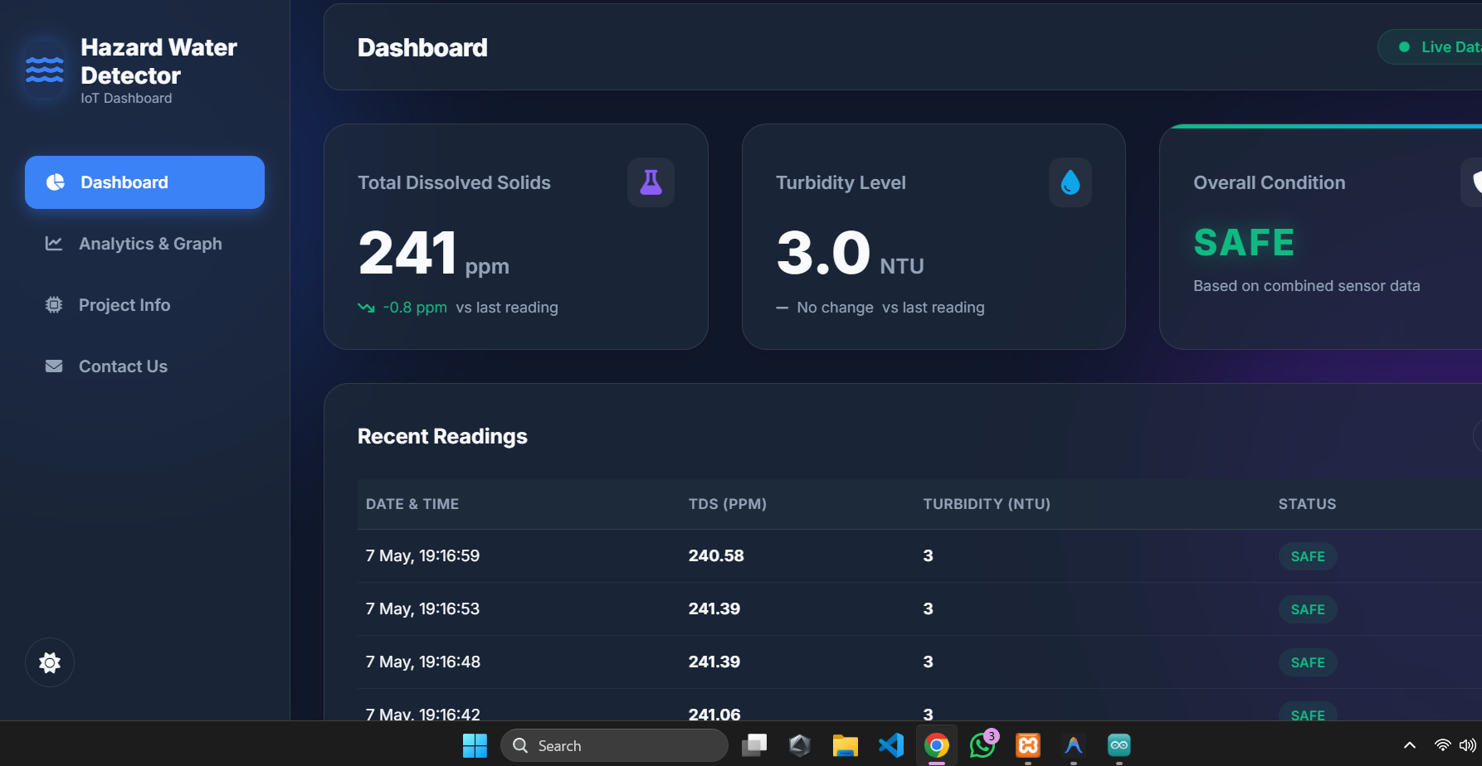1482x766 pixels.
Task: Select the 7 May, 19:16:48 timestamp
Action: (x=423, y=662)
